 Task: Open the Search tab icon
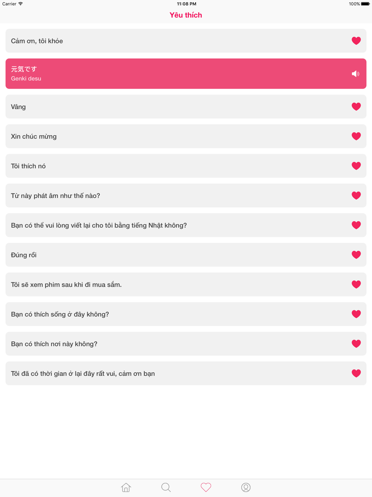166,487
